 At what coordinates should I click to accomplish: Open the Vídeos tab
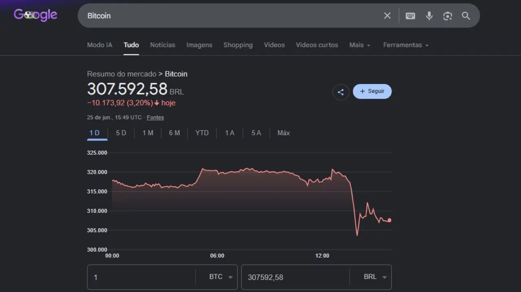pos(274,45)
